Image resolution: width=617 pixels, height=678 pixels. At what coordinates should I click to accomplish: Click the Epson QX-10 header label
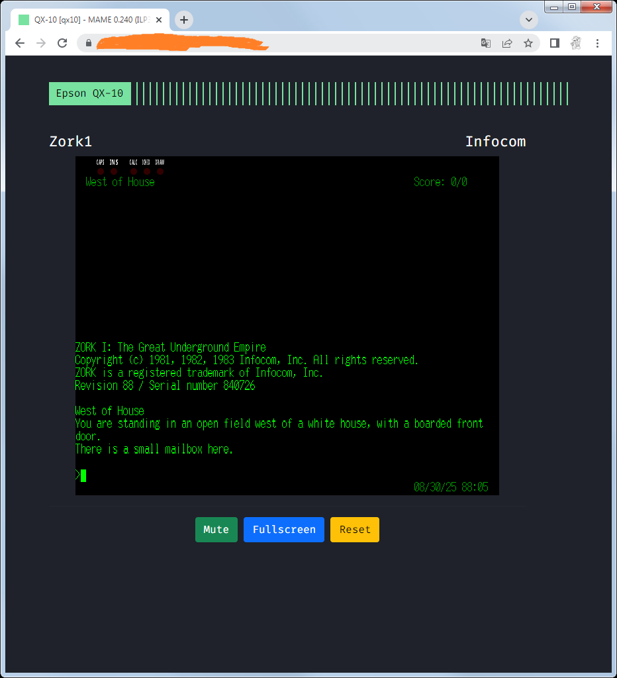coord(90,93)
